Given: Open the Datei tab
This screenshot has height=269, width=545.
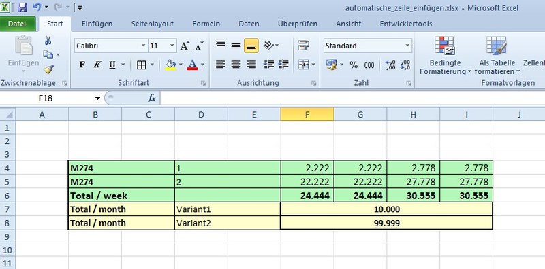Looking at the screenshot, I should coord(17,24).
